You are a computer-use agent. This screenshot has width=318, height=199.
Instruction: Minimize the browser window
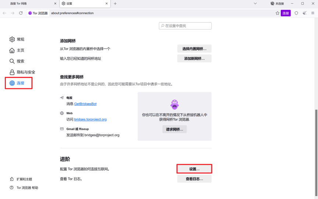pos(292,4)
